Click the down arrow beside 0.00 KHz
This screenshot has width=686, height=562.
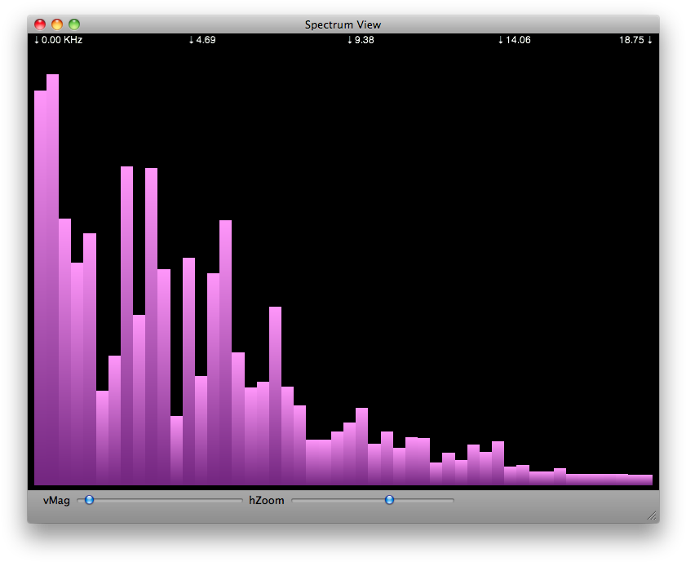point(37,38)
